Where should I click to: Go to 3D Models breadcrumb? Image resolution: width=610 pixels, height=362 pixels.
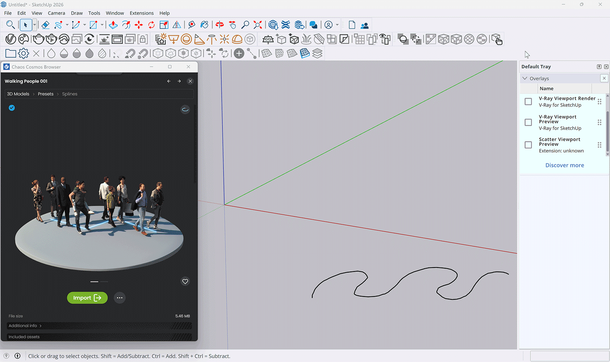(18, 94)
